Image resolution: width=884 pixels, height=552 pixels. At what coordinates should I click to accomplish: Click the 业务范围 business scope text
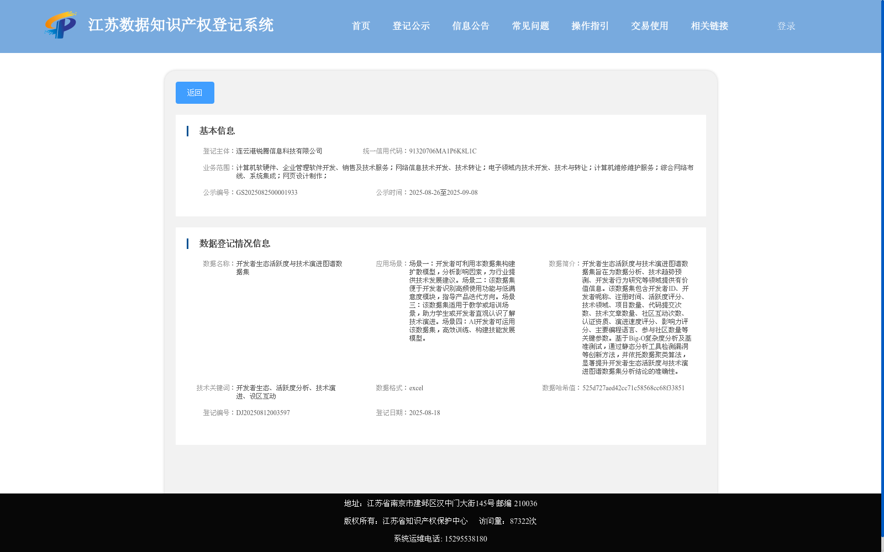tap(465, 172)
